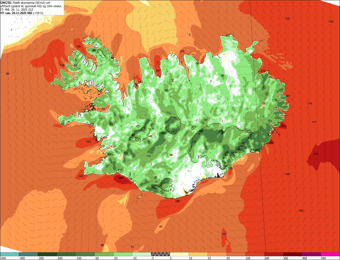Image resolution: width=340 pixels, height=260 pixels.
Task: Click the value '176' near the southeast coast
Action: 230,169
